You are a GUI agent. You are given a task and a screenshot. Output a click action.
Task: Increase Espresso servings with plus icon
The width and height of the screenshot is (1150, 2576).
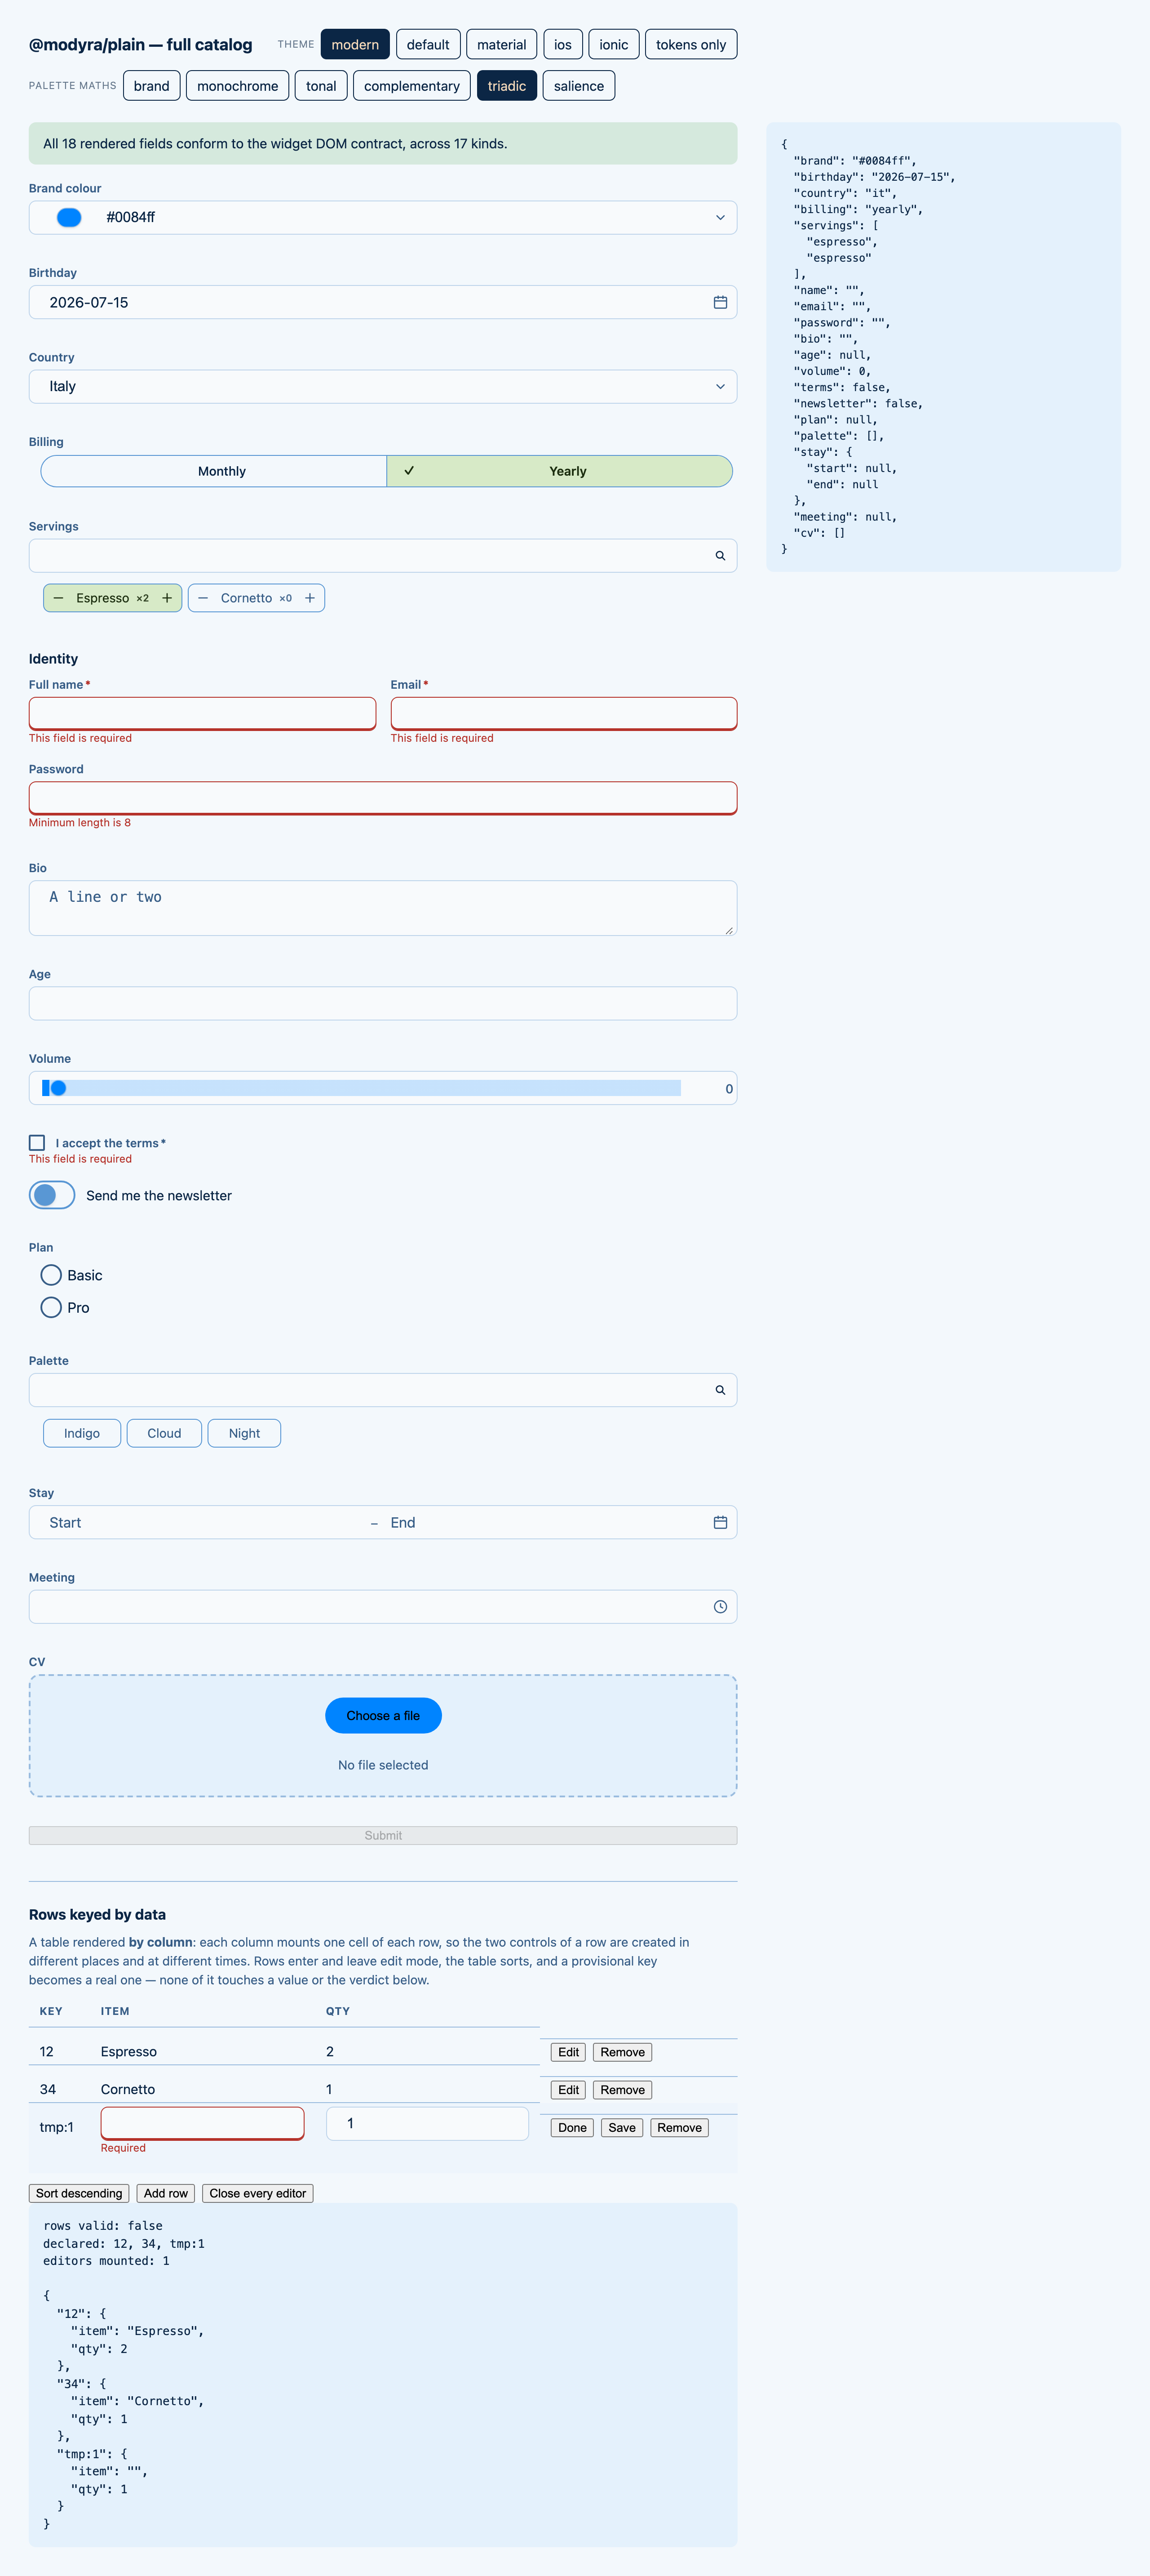click(x=167, y=598)
